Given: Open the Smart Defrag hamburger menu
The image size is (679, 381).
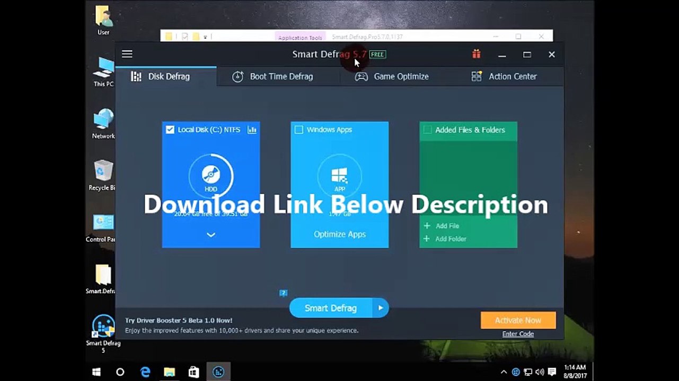Looking at the screenshot, I should coord(127,54).
